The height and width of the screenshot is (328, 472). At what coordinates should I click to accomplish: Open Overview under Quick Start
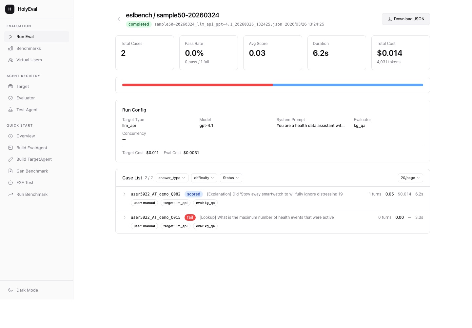36,136
